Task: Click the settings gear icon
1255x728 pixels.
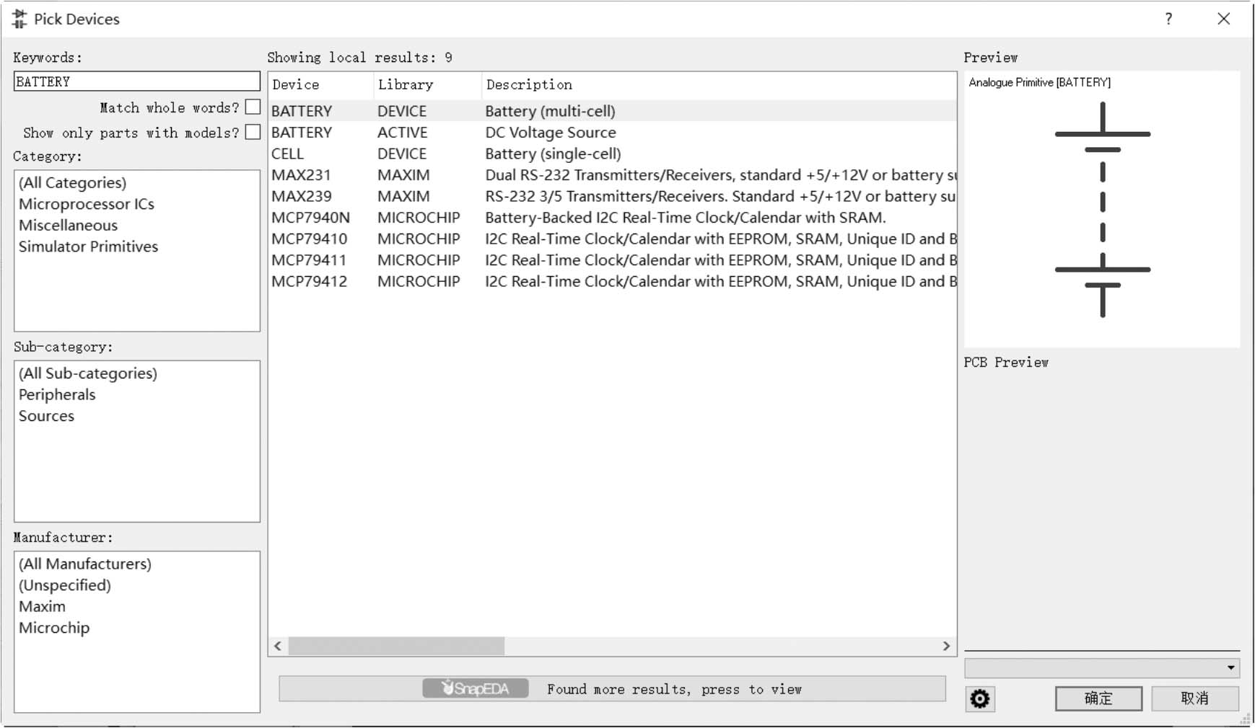Action: [979, 698]
